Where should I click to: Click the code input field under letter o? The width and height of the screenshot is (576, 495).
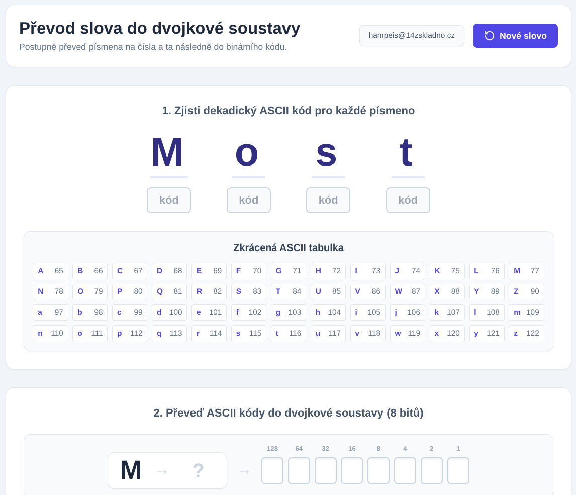click(x=249, y=200)
